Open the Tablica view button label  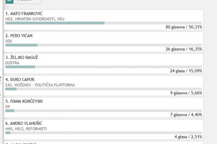click(x=24, y=1)
